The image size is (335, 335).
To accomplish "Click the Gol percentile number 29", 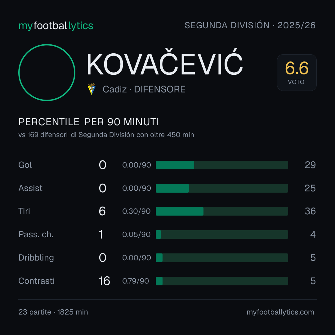I will (x=310, y=165).
